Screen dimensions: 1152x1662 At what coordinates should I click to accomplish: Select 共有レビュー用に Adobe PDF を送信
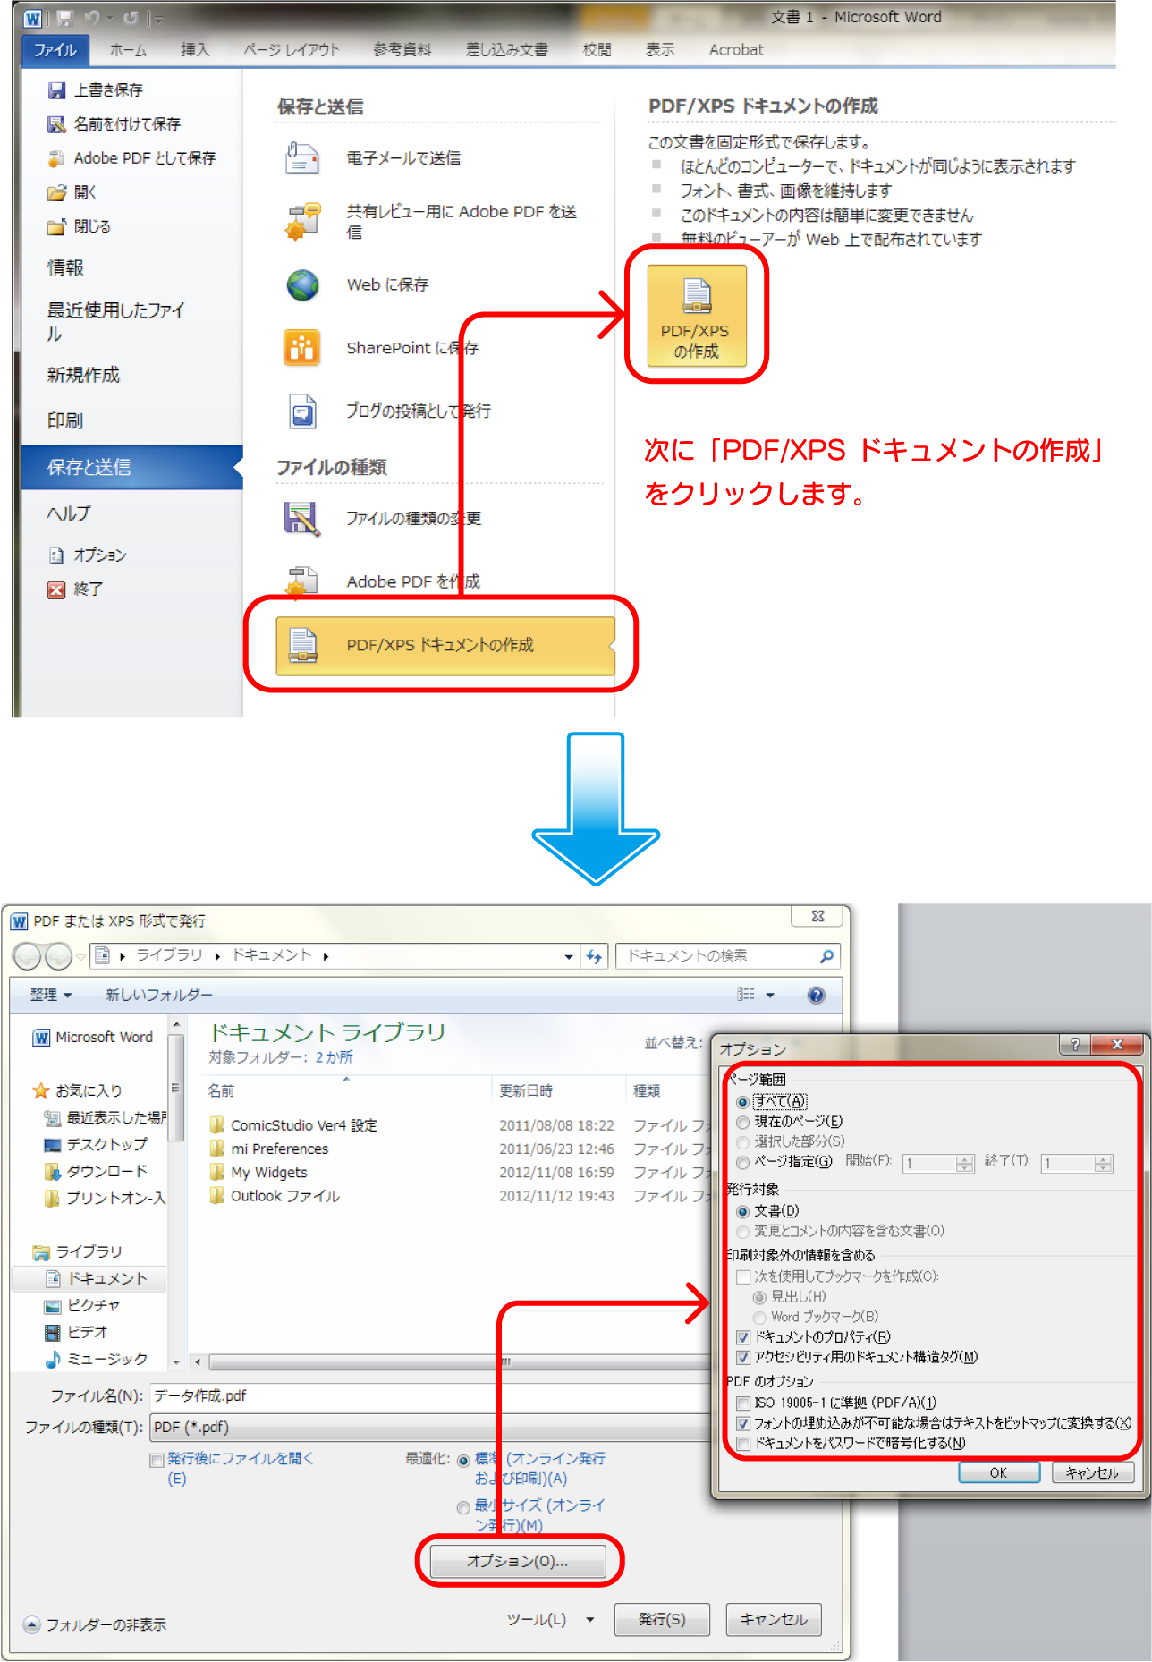433,221
